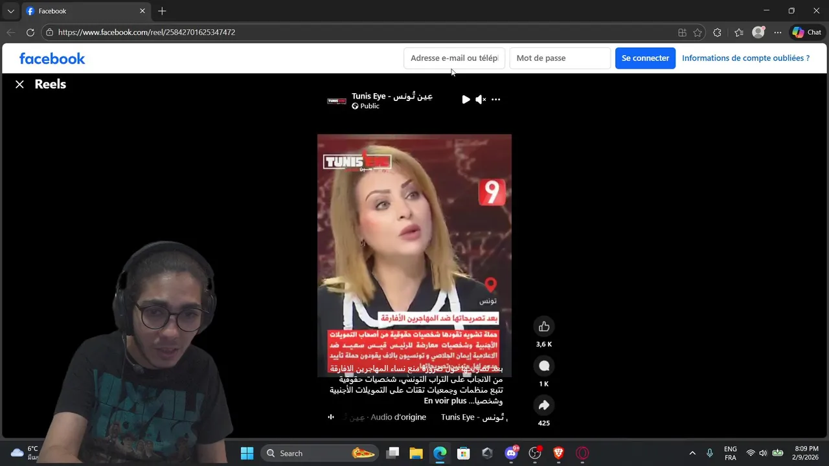Screen dimensions: 829x466
Task: Open the Windows Start menu
Action: [247, 453]
